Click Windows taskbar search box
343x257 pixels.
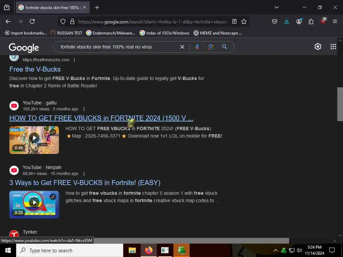(70, 250)
